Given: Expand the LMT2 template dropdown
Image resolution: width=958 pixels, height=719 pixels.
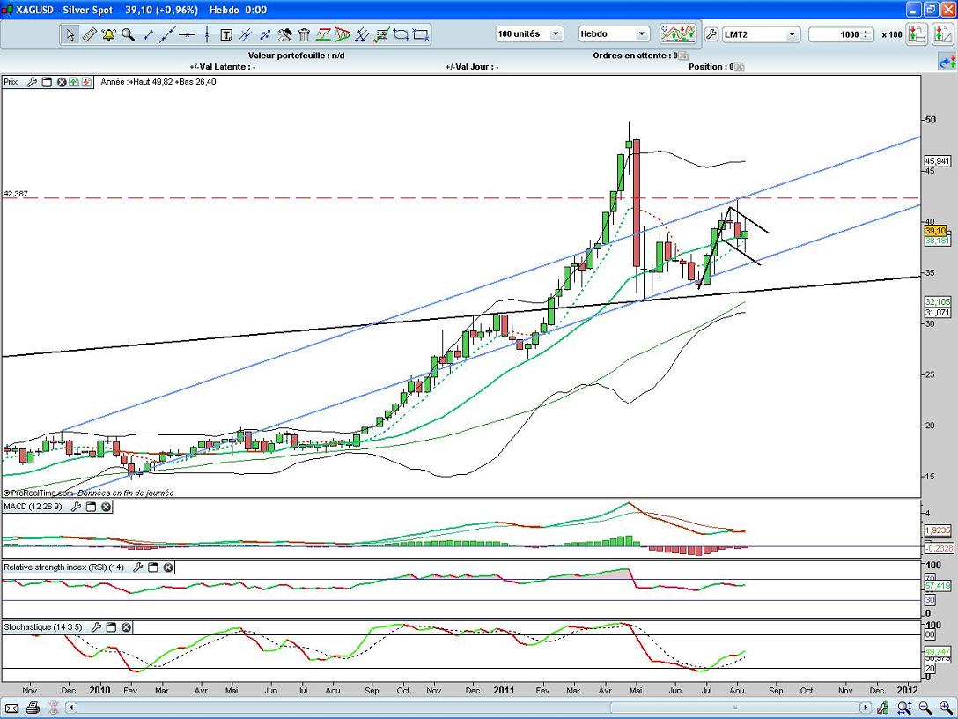Looking at the screenshot, I should pyautogui.click(x=791, y=34).
